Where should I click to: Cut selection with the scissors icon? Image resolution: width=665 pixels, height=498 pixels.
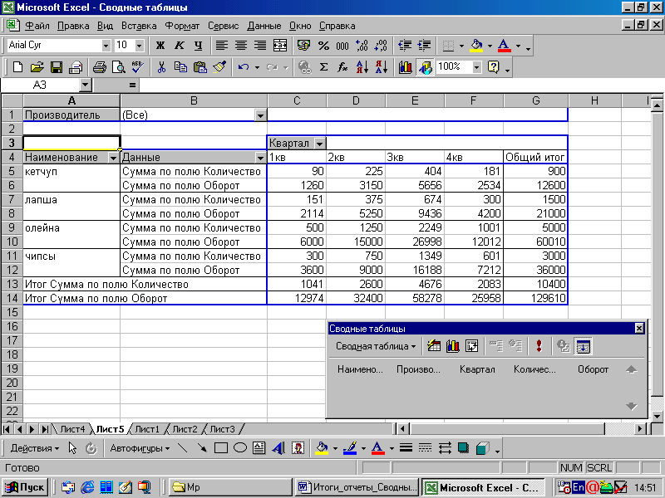pyautogui.click(x=161, y=67)
